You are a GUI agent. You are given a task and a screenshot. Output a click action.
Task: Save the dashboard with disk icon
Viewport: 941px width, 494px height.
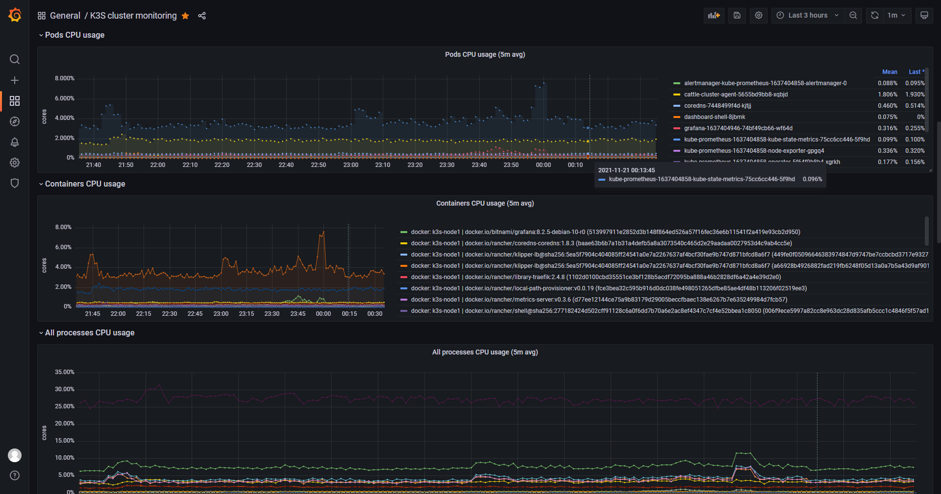tap(737, 16)
